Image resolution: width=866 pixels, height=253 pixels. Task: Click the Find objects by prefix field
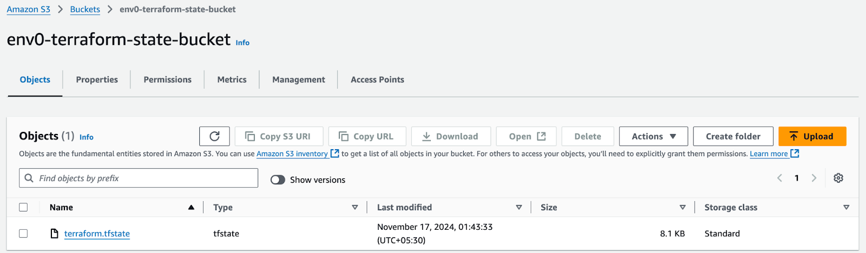pyautogui.click(x=139, y=178)
